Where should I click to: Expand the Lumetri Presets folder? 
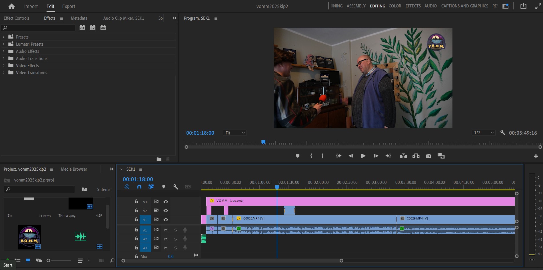(x=3, y=44)
